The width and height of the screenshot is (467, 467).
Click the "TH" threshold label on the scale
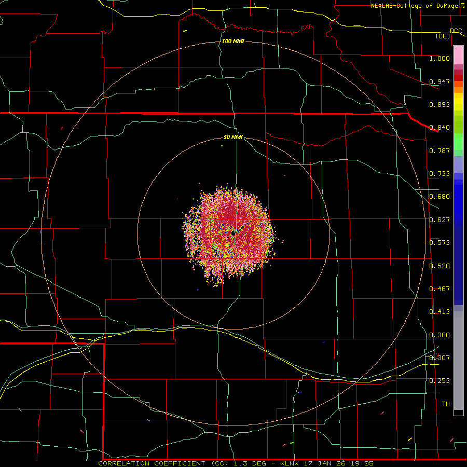(446, 404)
